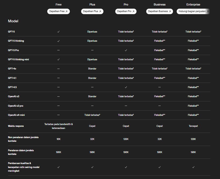Click GPT-5 thinking checkmark under Free
This screenshot has width=220, height=179.
pyautogui.click(x=58, y=41)
